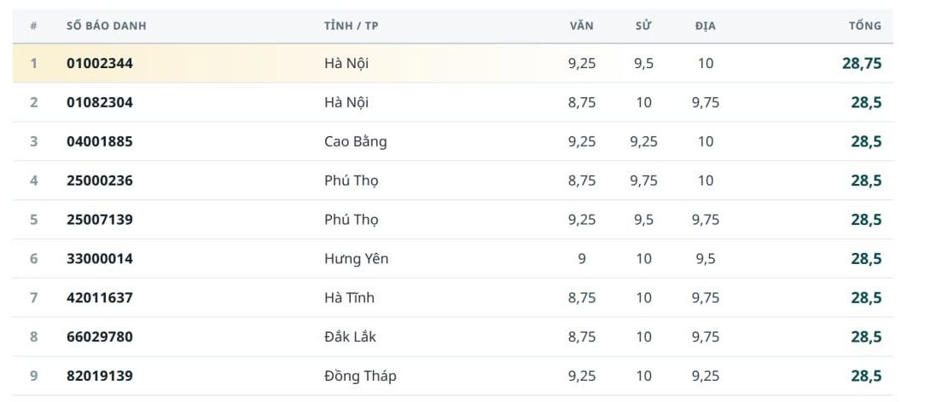
Task: Sort by the TỔNG column header
Action: click(865, 26)
